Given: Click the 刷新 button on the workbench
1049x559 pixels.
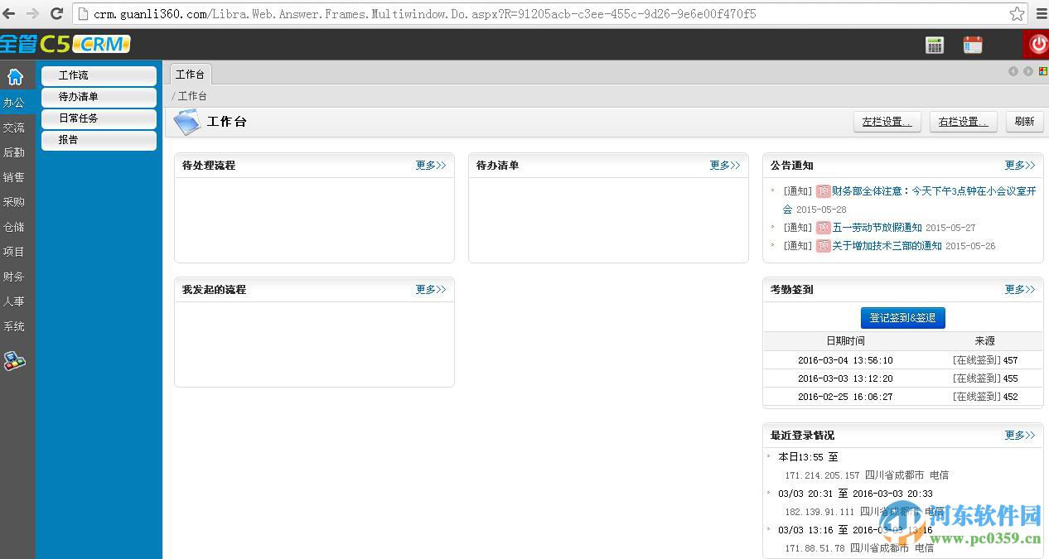Looking at the screenshot, I should pos(1024,121).
